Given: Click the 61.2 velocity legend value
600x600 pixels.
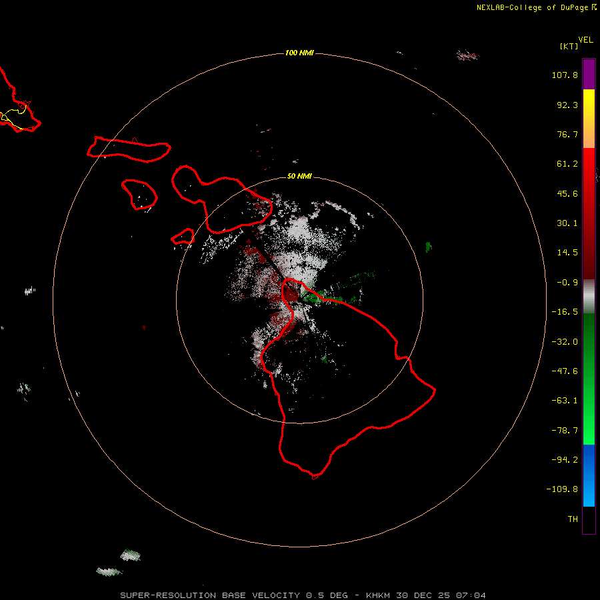Looking at the screenshot, I should (567, 164).
